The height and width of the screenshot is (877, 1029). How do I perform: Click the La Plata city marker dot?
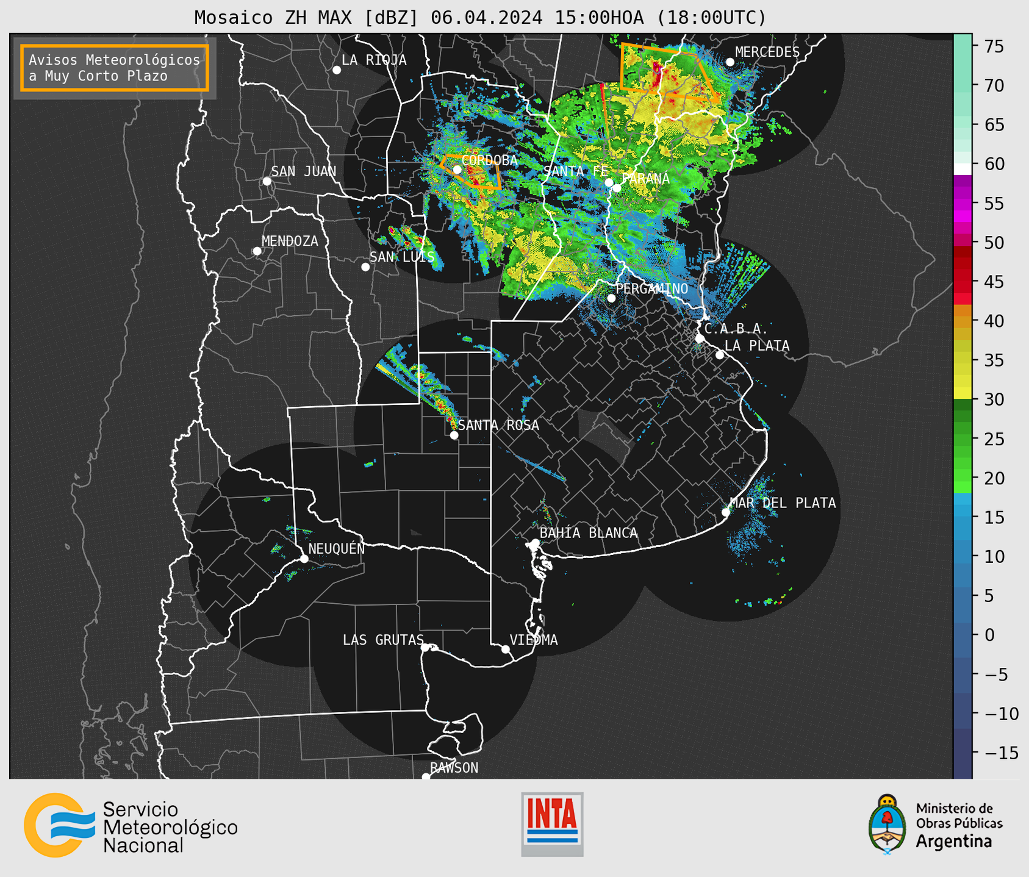click(x=720, y=355)
